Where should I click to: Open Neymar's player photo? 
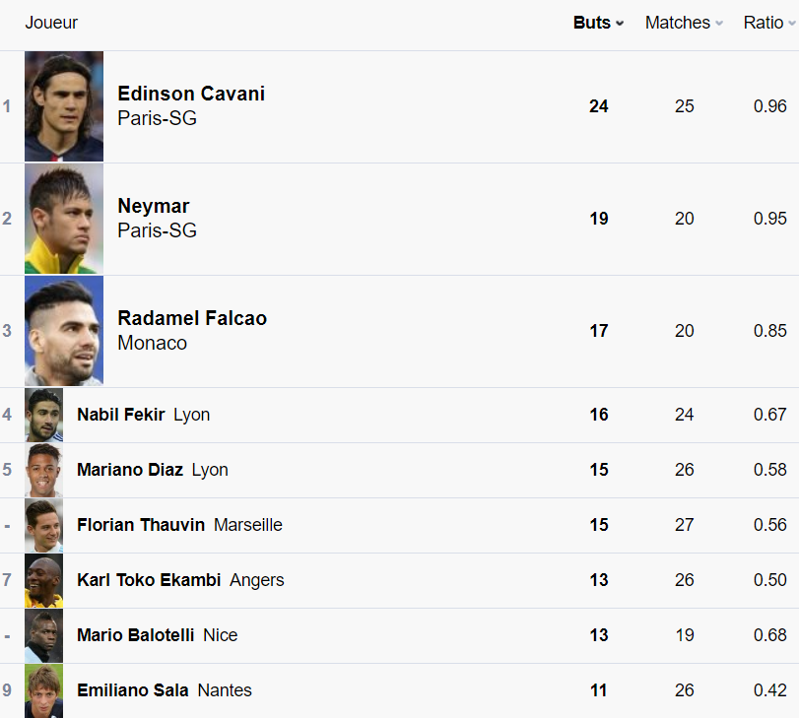pos(64,219)
